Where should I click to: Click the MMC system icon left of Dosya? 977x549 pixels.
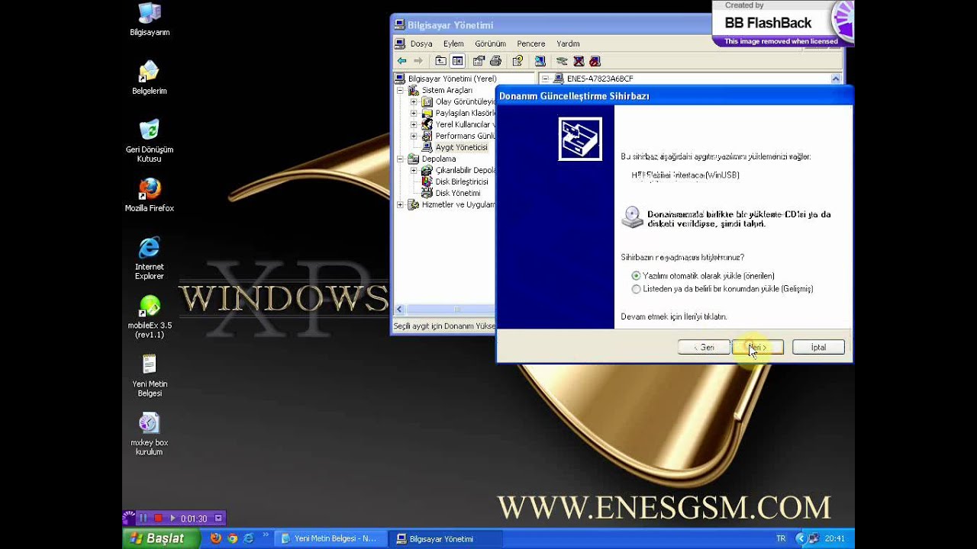pyautogui.click(x=401, y=43)
